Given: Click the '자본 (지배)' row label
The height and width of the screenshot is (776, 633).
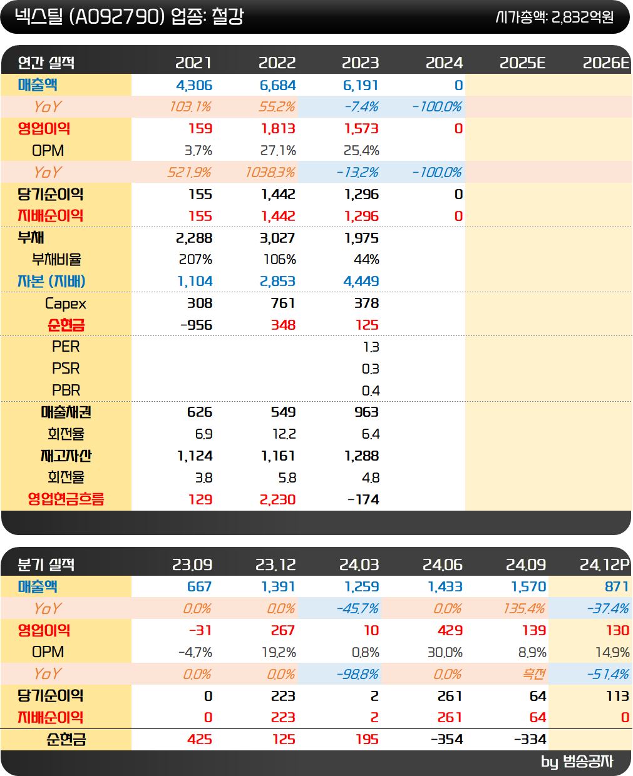Looking at the screenshot, I should point(51,282).
